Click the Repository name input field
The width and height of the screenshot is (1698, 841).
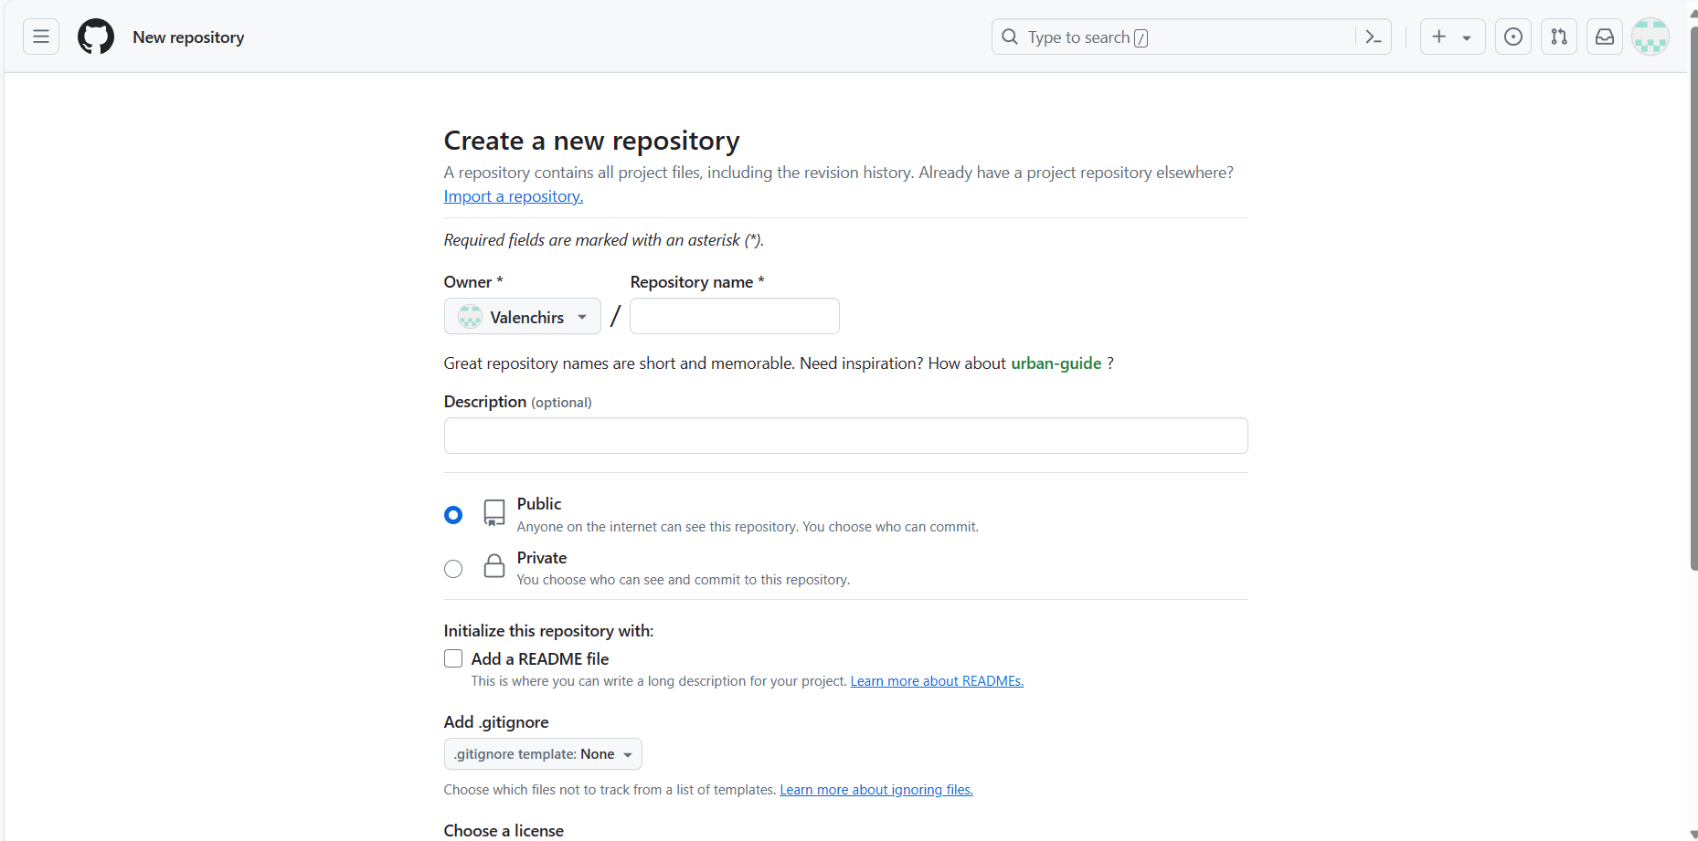pos(734,316)
